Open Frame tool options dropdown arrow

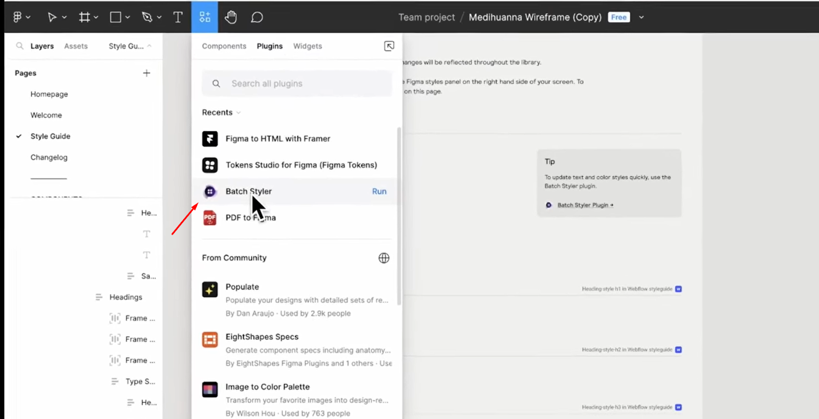(x=96, y=17)
